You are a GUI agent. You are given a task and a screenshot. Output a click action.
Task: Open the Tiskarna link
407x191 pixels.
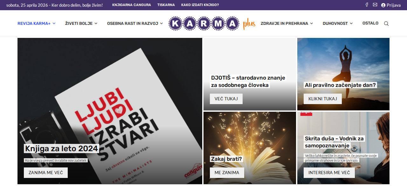[x=166, y=5]
